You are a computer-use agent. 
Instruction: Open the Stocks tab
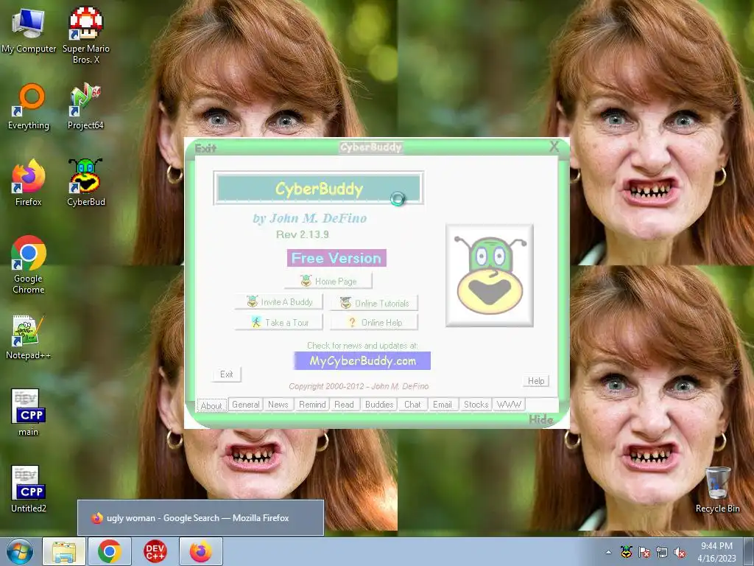pyautogui.click(x=476, y=405)
